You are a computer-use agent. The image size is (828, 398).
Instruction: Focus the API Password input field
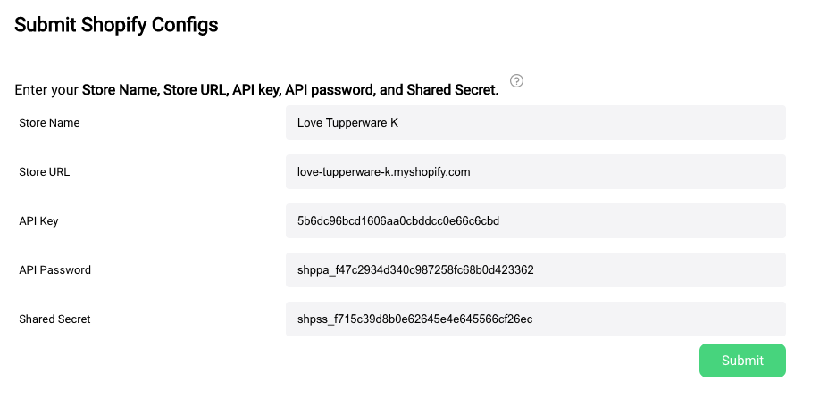pos(535,269)
